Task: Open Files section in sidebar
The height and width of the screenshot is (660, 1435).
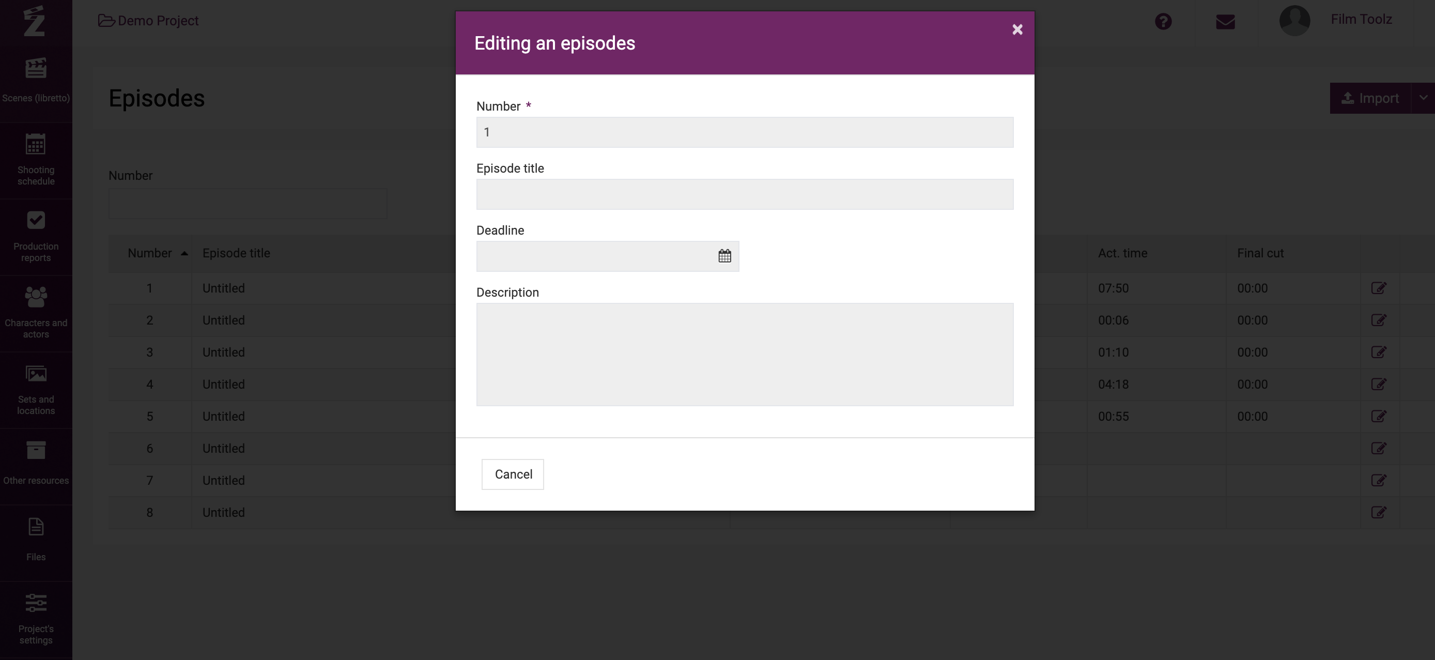Action: click(x=36, y=540)
